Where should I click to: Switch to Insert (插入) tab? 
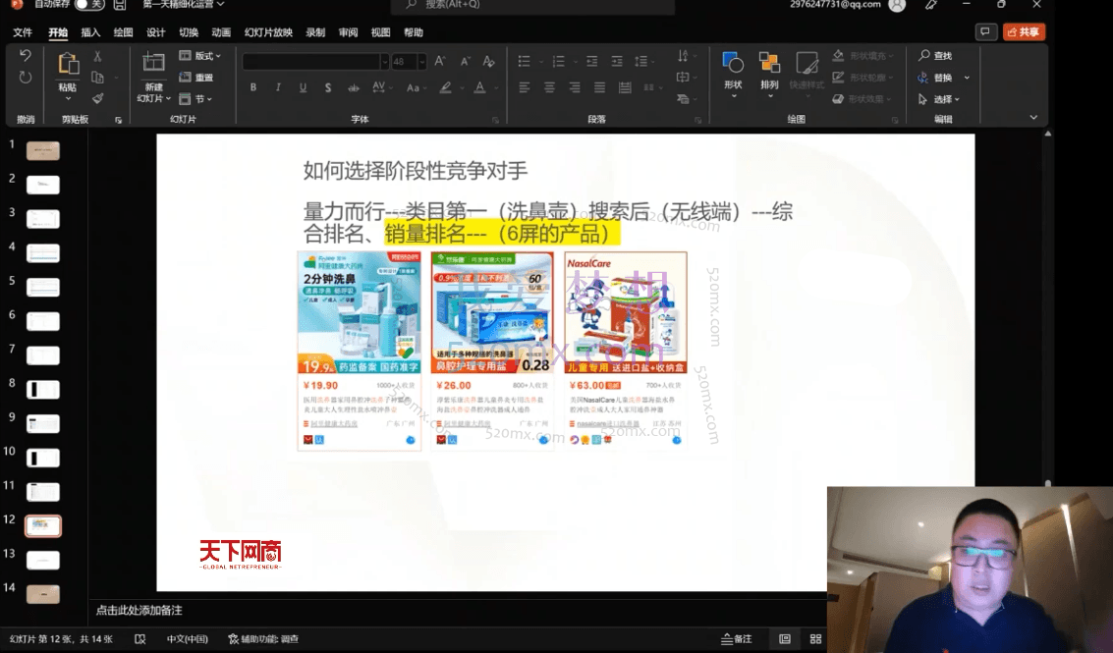point(90,32)
